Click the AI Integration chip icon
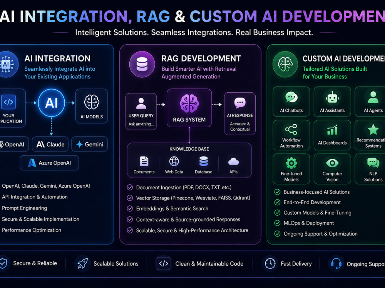Image resolution: width=385 pixels, height=288 pixels. pyautogui.click(x=7, y=65)
